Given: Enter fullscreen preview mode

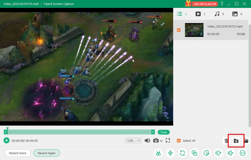Looking at the screenshot, I should pyautogui.click(x=168, y=140).
